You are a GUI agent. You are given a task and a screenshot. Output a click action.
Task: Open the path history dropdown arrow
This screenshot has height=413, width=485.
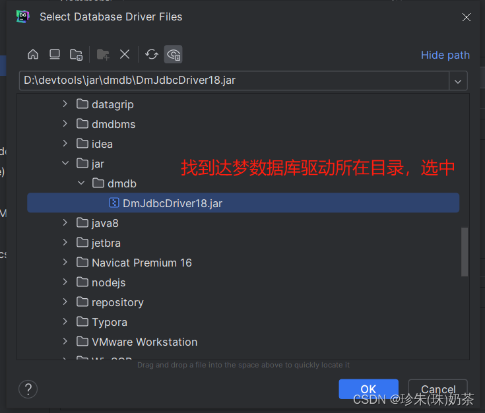pos(458,81)
